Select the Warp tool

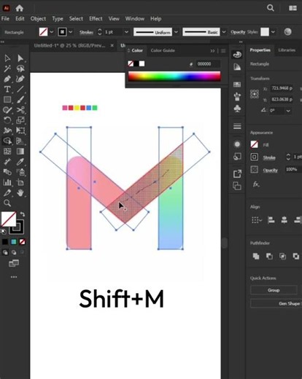[x=7, y=130]
